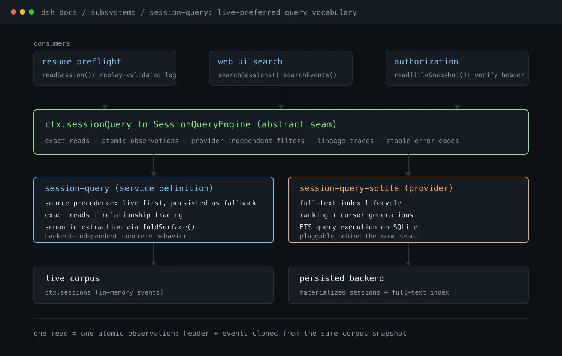562x356 pixels.
Task: Click "ranking + cursor generations" line
Action: point(356,215)
